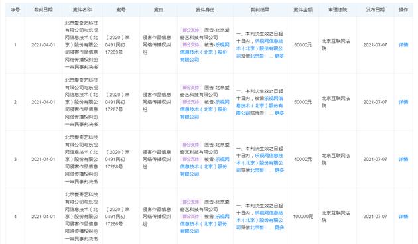Open defendant 乐视网信息技术 link in row 1 案件身份

pos(204,52)
